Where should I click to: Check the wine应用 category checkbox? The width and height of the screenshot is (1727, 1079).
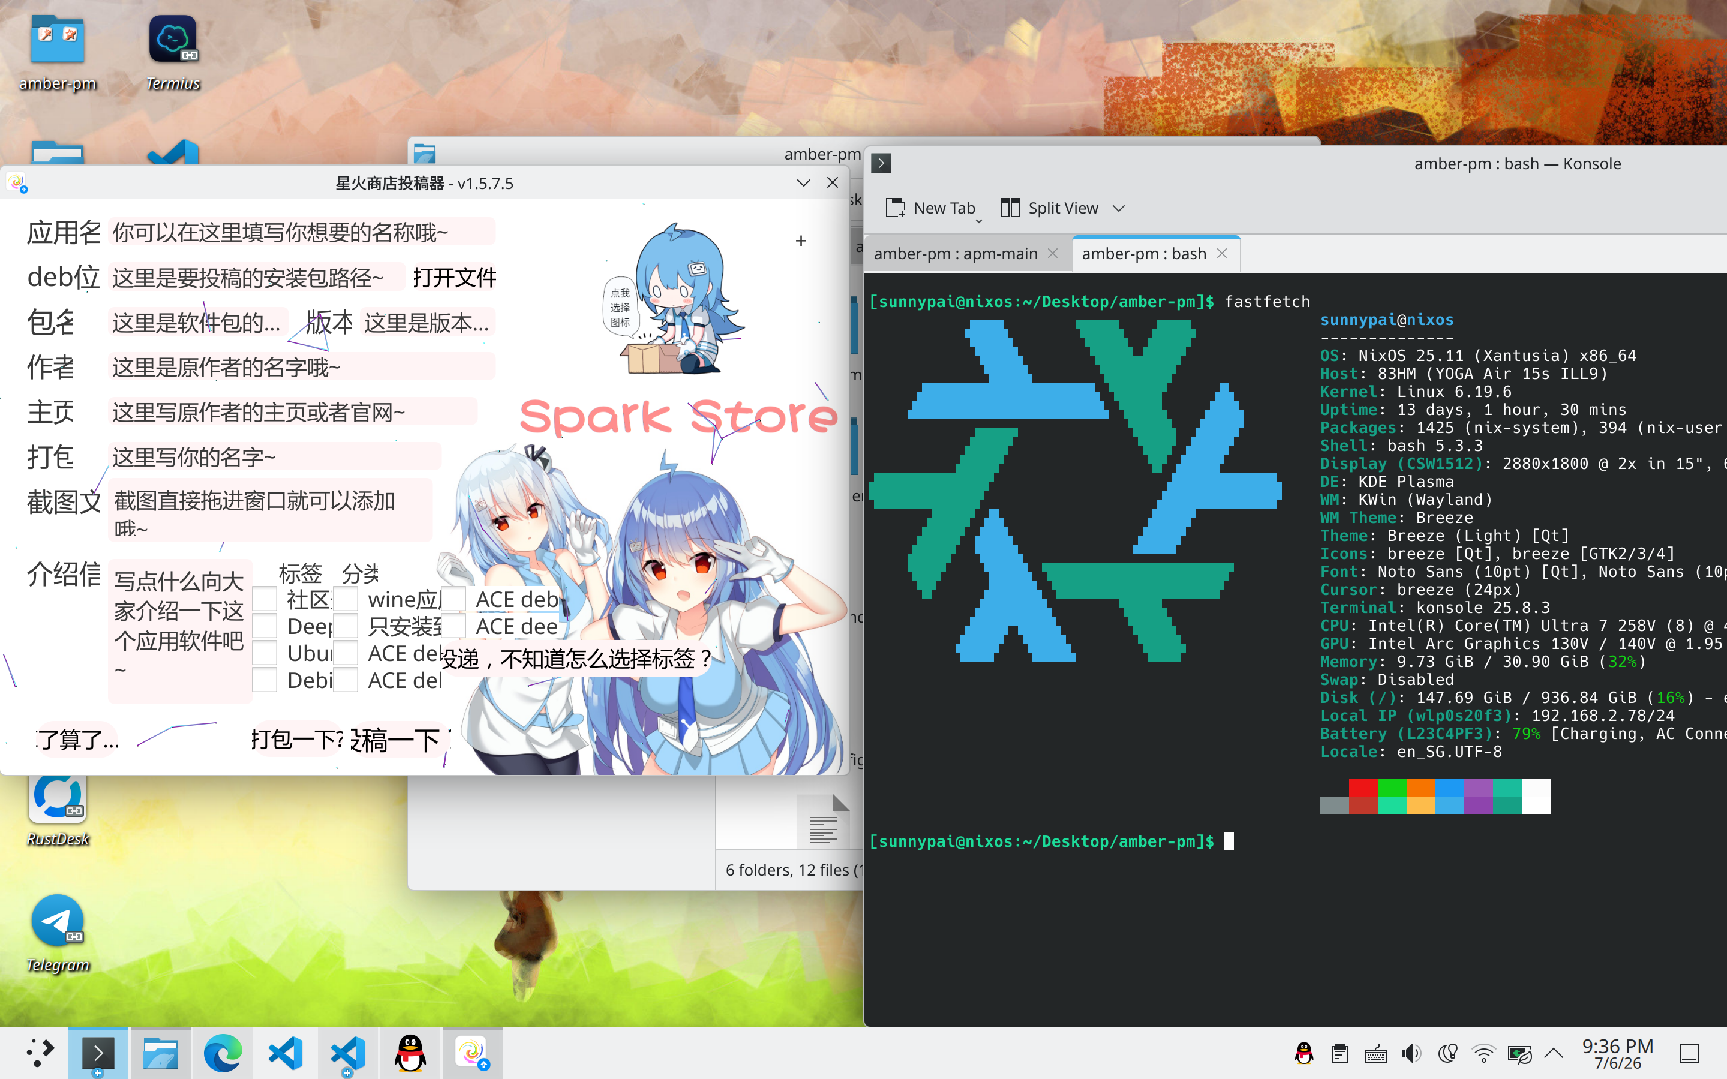click(346, 599)
